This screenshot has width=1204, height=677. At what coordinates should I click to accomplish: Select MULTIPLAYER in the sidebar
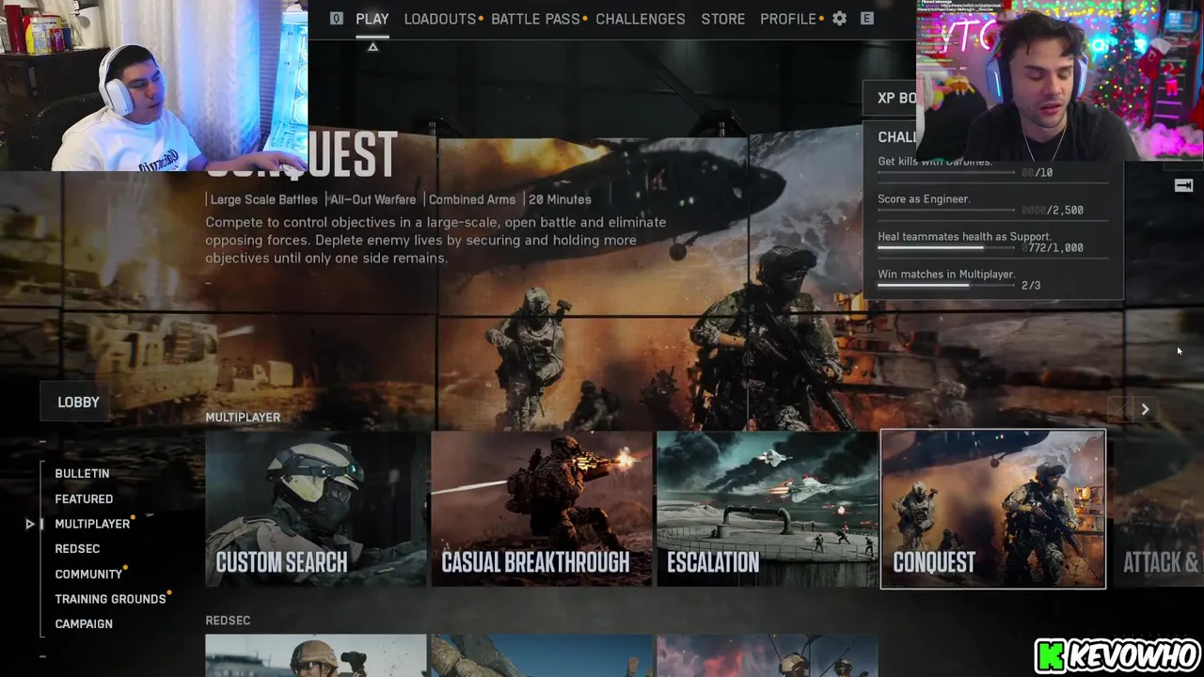click(x=92, y=524)
